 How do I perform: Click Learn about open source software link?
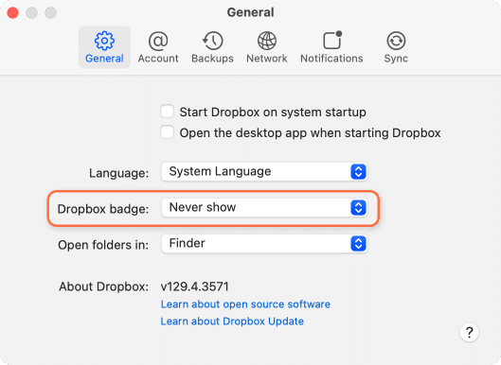245,304
